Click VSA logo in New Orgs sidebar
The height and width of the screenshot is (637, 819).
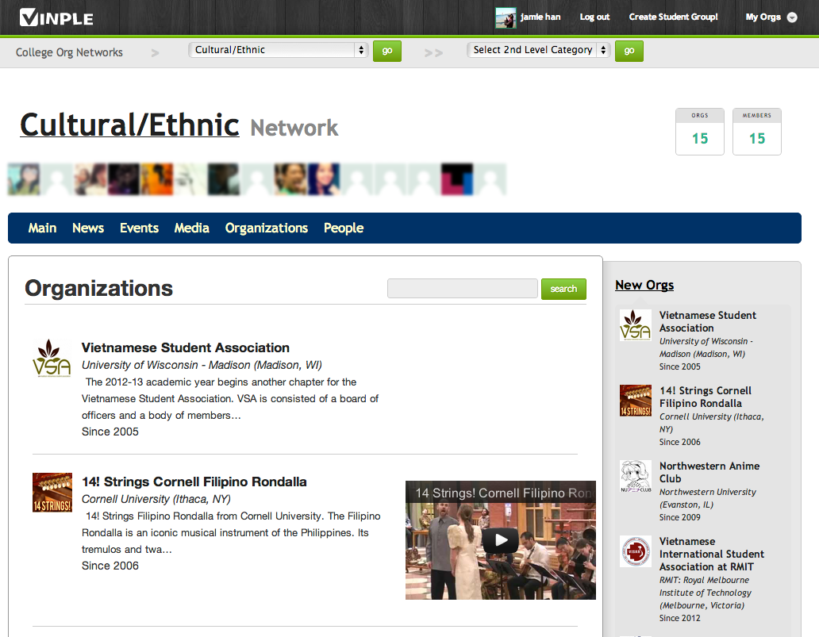tap(635, 325)
